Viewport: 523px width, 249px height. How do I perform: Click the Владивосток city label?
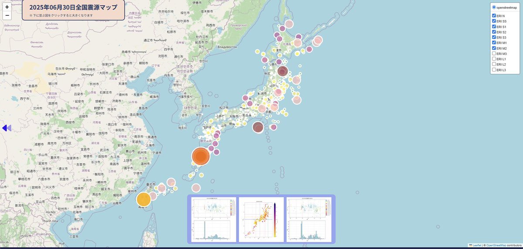tap(227, 47)
